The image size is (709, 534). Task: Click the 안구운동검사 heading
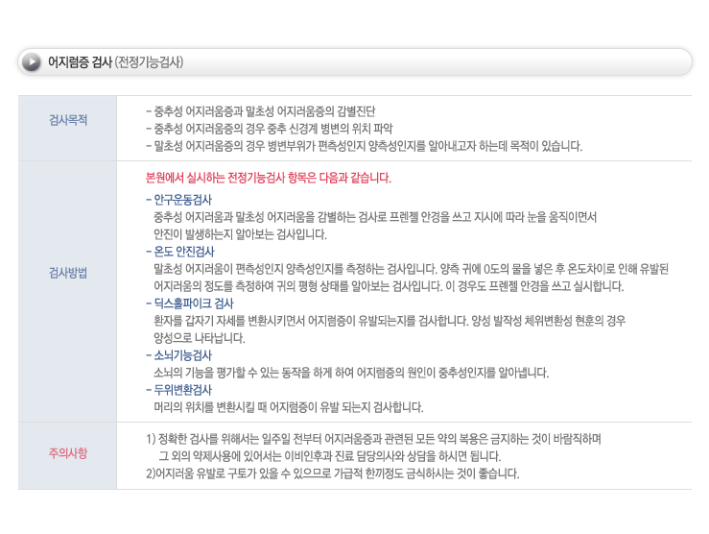click(x=179, y=200)
